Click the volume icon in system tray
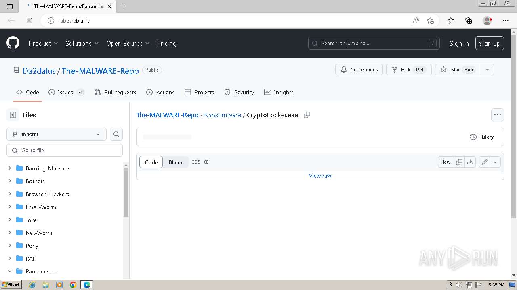 click(x=459, y=285)
